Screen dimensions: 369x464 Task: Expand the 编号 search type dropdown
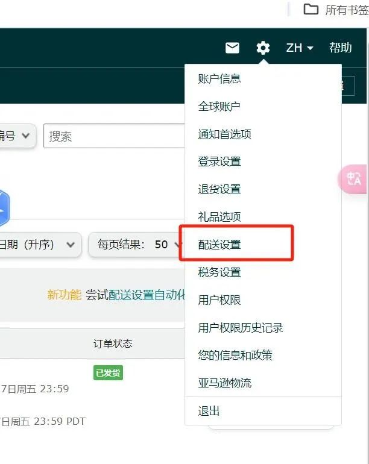(17, 136)
